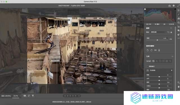The height and width of the screenshot is (105, 180).
Task: Open the more options ellipsis
Action: pos(179,38)
